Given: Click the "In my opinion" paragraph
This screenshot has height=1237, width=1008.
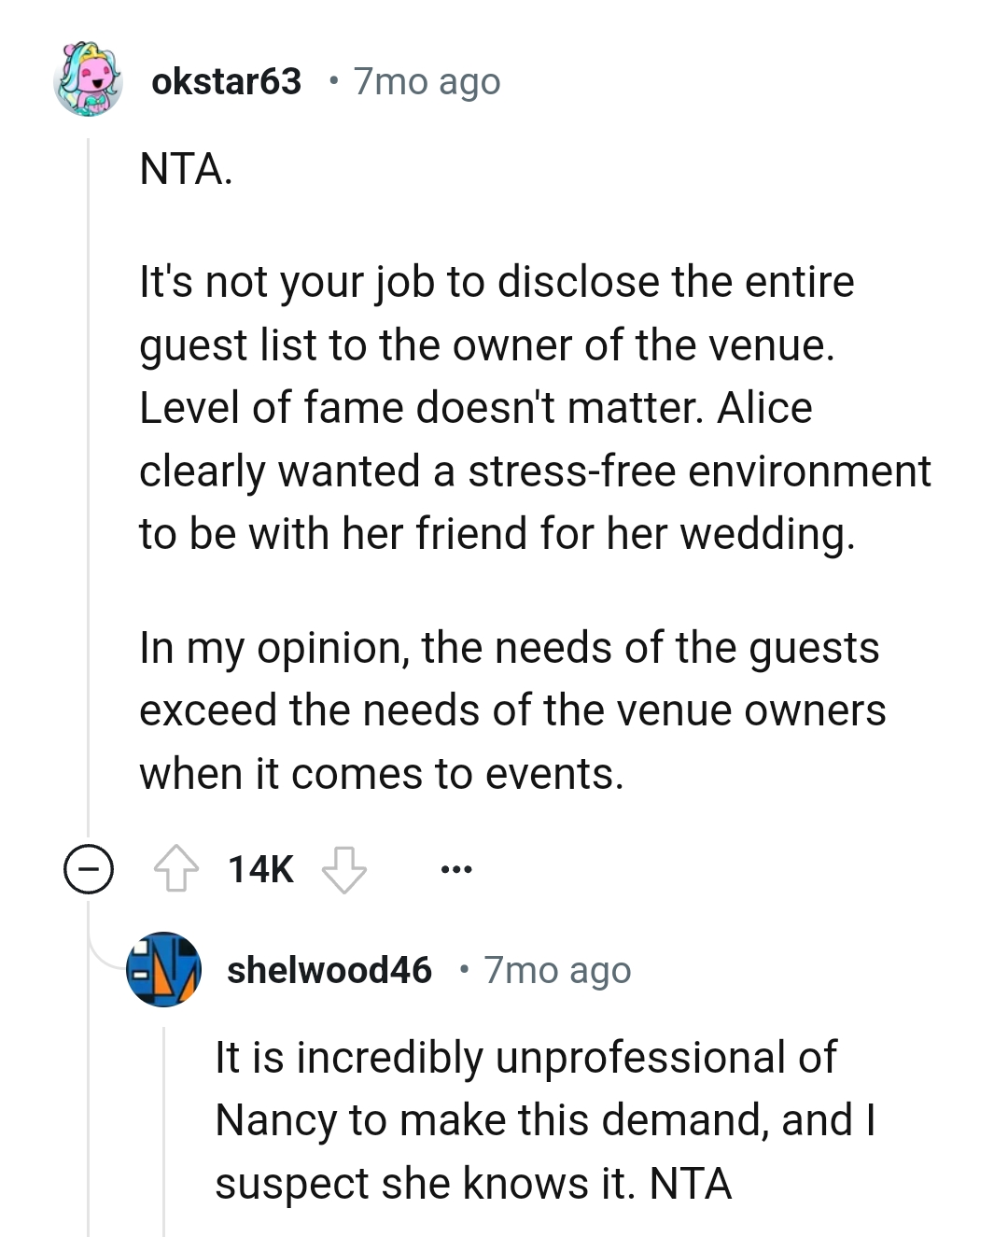Looking at the screenshot, I should click(511, 710).
